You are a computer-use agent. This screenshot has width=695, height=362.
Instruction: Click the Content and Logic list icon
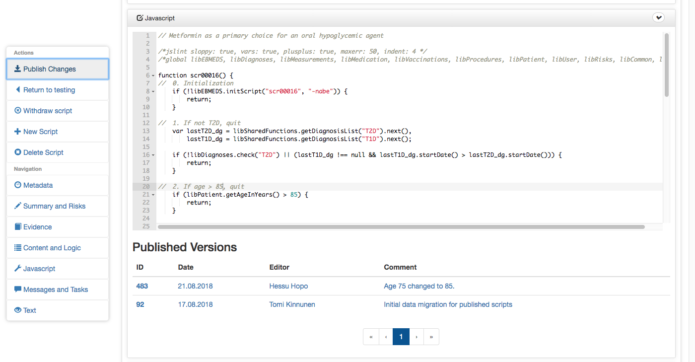pyautogui.click(x=18, y=248)
